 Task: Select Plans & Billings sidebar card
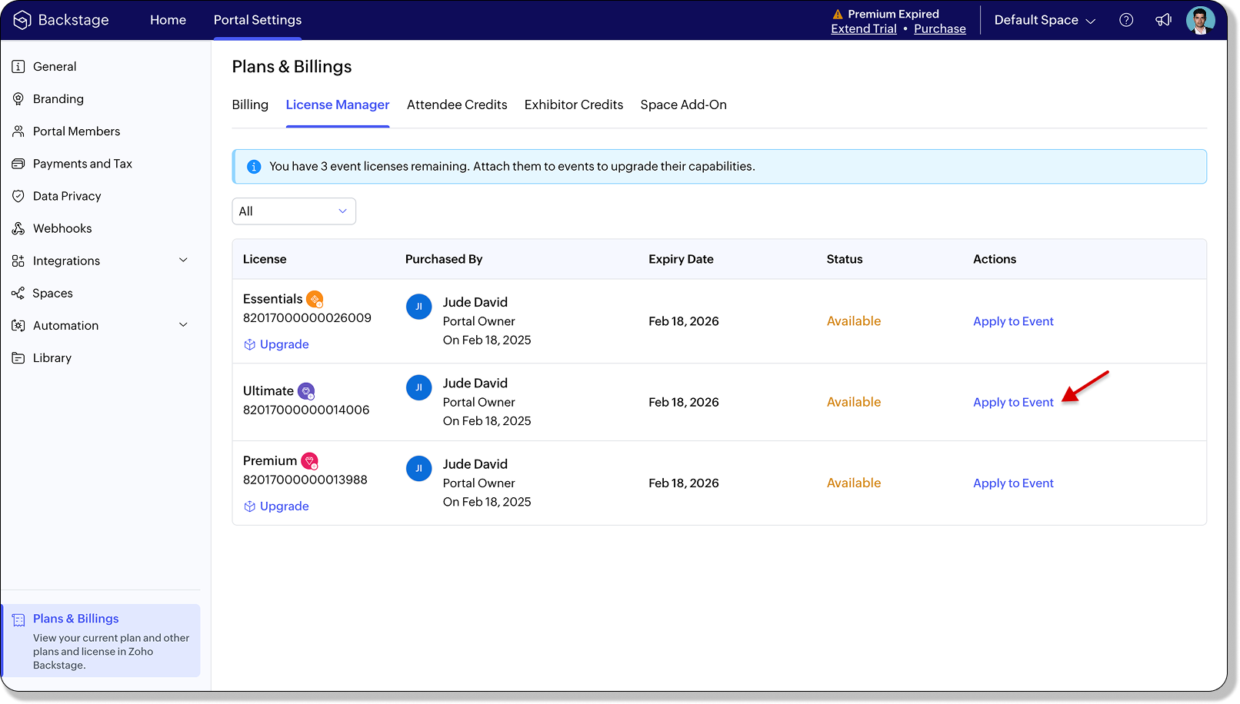coord(102,640)
